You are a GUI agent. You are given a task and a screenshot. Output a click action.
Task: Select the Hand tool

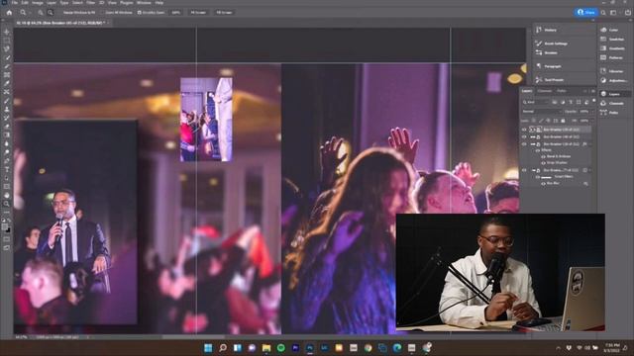point(7,195)
